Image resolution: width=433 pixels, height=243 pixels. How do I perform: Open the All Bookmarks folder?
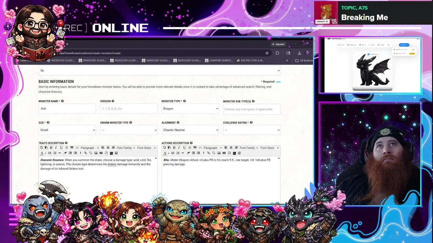coord(304,60)
